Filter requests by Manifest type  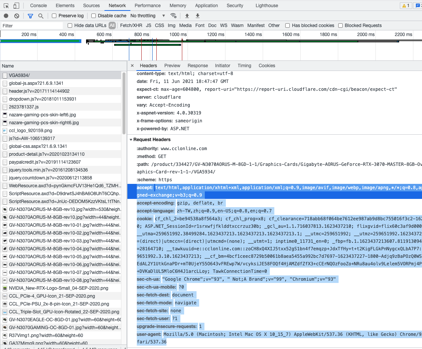pos(256,26)
